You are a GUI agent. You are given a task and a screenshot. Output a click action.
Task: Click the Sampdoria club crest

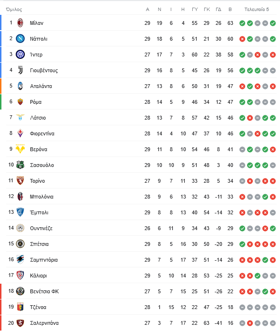tap(20, 260)
